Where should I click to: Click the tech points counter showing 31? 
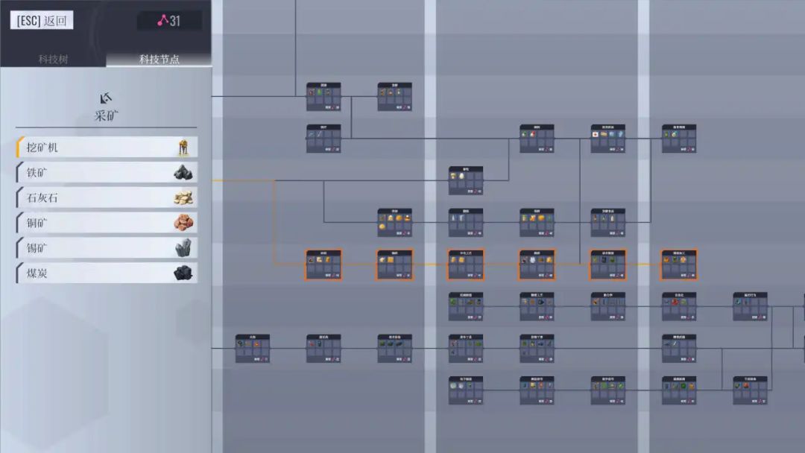(x=169, y=21)
